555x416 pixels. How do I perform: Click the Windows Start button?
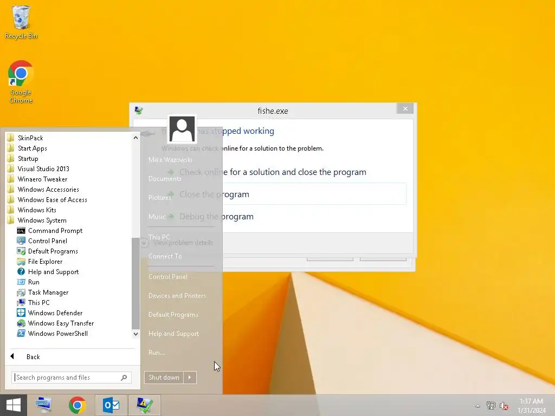coord(14,405)
